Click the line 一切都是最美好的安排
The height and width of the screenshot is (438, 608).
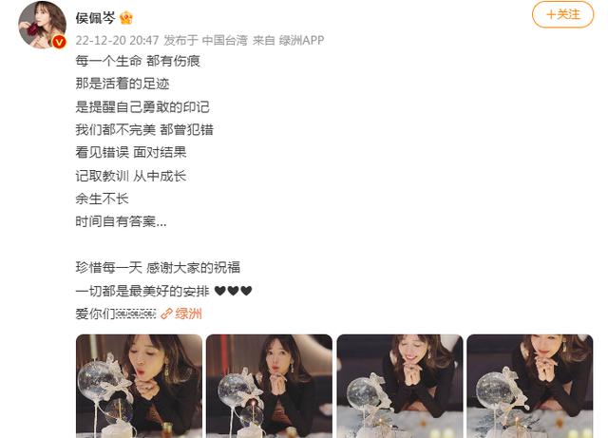click(142, 291)
